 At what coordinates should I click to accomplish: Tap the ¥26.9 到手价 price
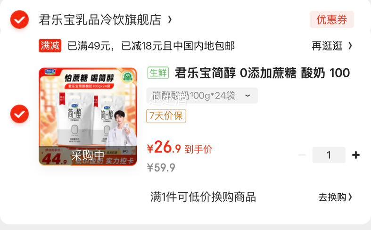point(180,148)
